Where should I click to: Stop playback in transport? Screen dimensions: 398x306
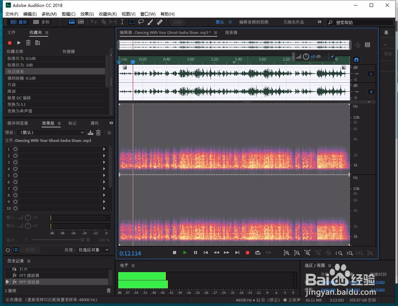point(174,252)
